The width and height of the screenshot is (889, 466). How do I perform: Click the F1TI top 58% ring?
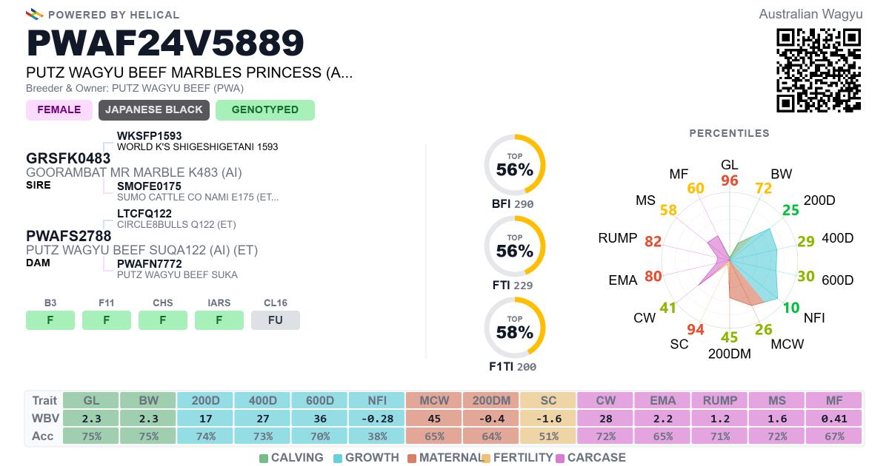click(x=515, y=328)
